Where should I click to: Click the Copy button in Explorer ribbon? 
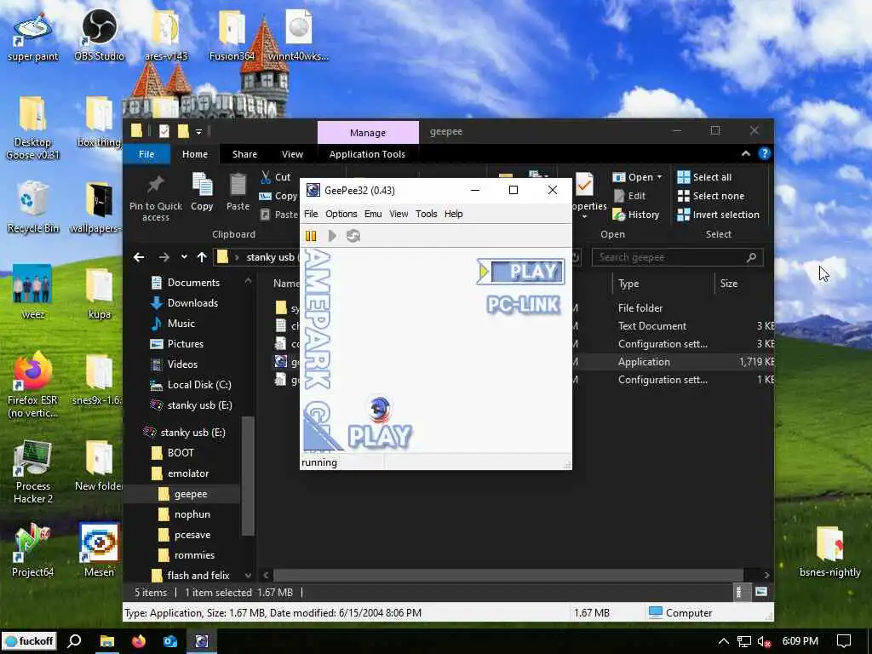point(202,192)
